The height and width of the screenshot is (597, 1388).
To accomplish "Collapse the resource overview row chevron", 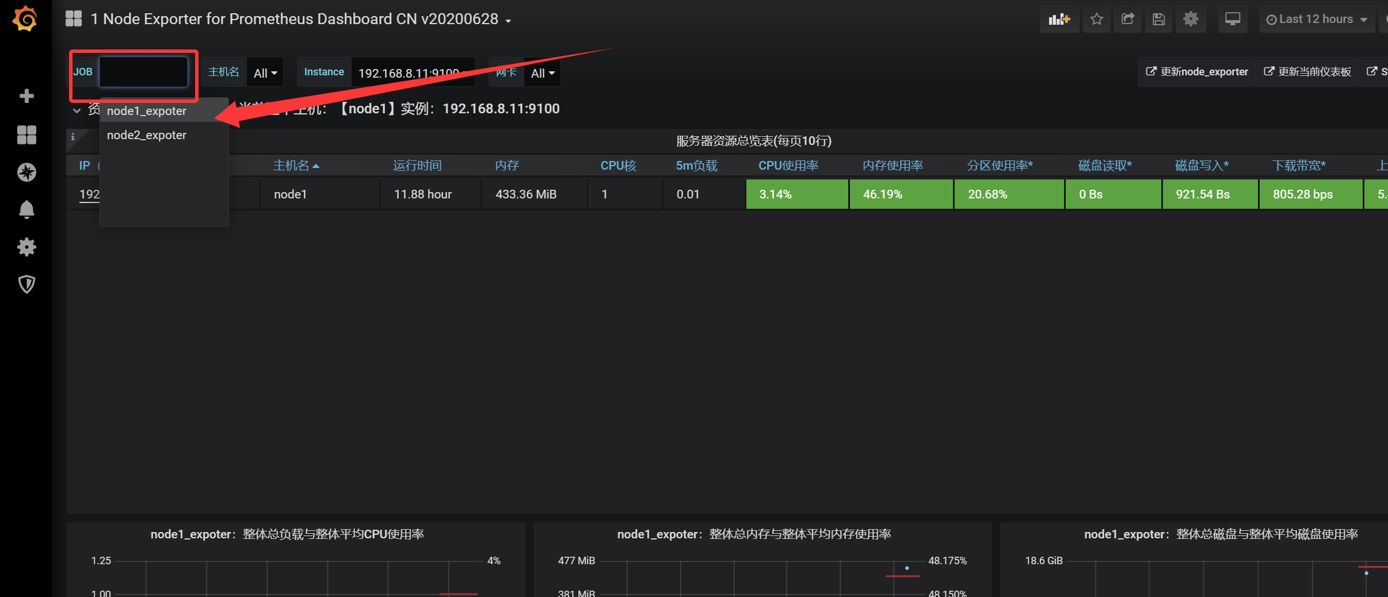I will [77, 110].
